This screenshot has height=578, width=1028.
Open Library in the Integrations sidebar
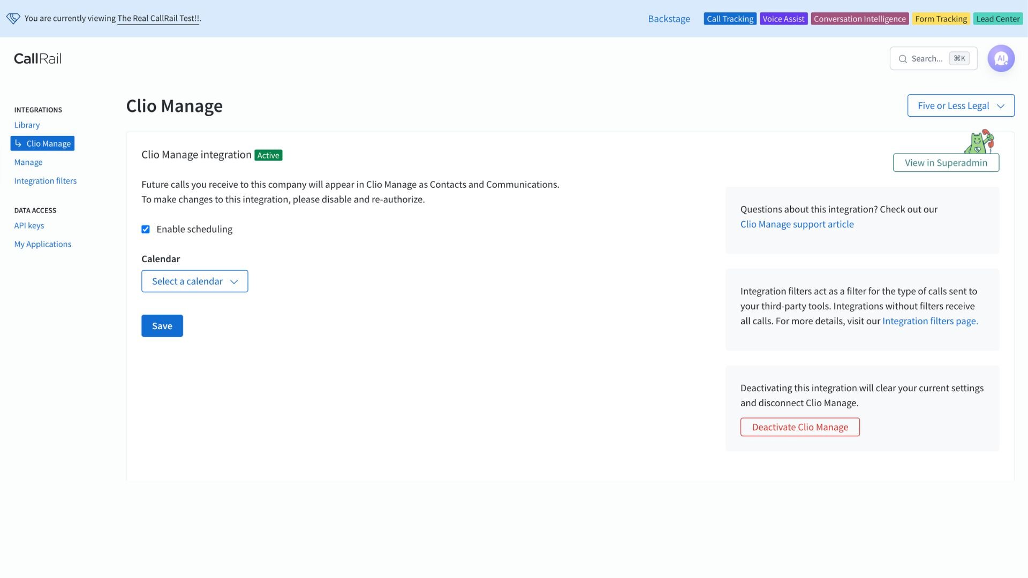(27, 125)
